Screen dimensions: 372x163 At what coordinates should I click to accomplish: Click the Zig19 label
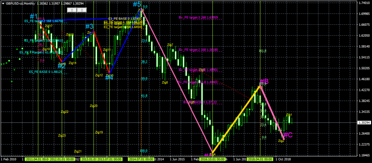click(x=99, y=132)
